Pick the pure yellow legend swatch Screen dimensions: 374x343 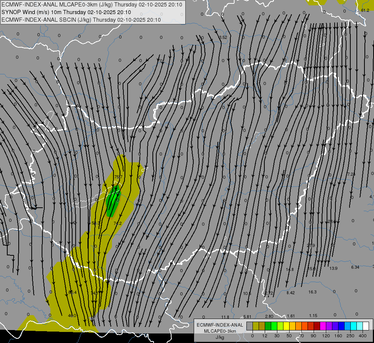point(286,326)
